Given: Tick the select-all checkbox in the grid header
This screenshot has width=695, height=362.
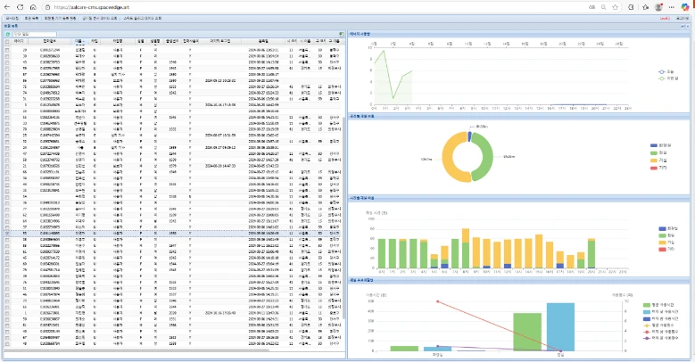Looking at the screenshot, I should click(x=7, y=41).
